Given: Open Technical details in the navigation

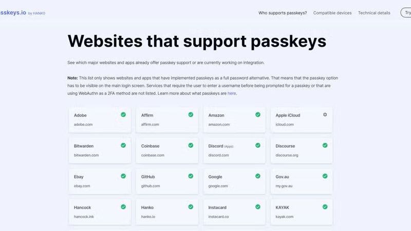Looking at the screenshot, I should tap(374, 13).
